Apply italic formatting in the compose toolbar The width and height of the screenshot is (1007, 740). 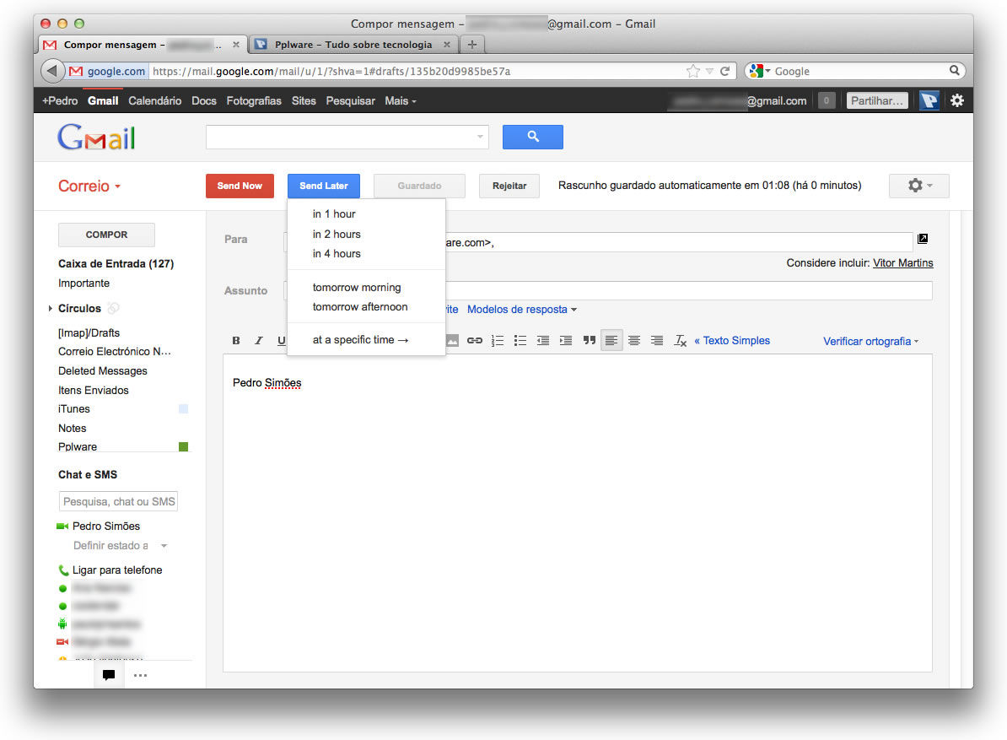(x=259, y=340)
